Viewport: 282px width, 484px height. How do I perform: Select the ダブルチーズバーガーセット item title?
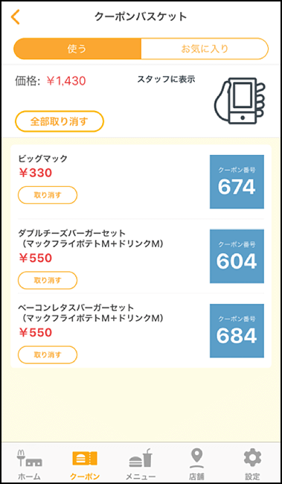tap(72, 232)
